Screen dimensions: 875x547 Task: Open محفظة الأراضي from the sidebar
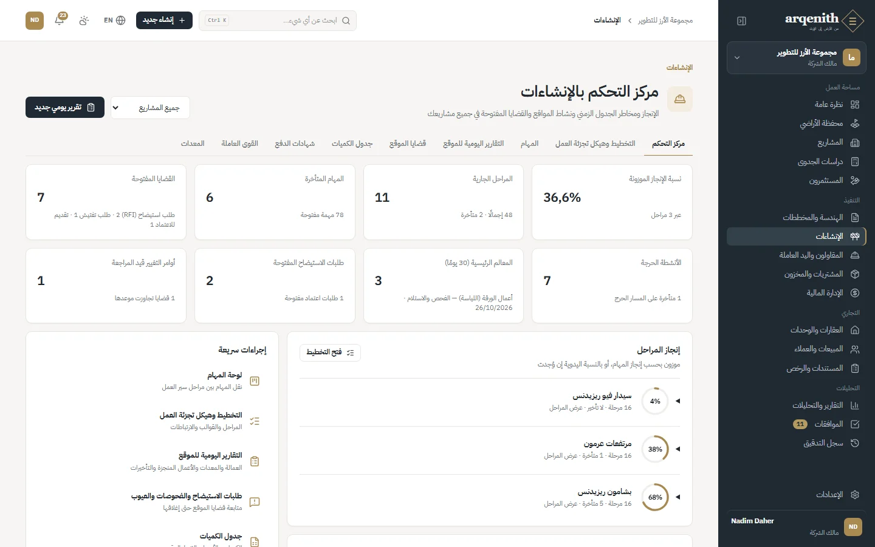click(x=797, y=123)
